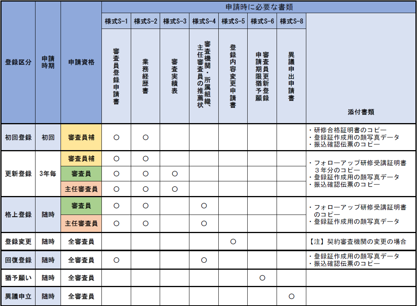The height and width of the screenshot is (306, 417).
Task: Click the 主任審査員の推薦状 vertical label
Action: pos(200,76)
